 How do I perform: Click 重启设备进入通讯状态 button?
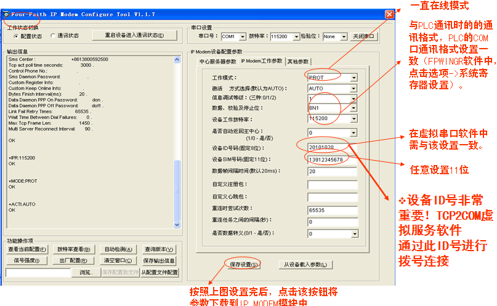coord(135,36)
